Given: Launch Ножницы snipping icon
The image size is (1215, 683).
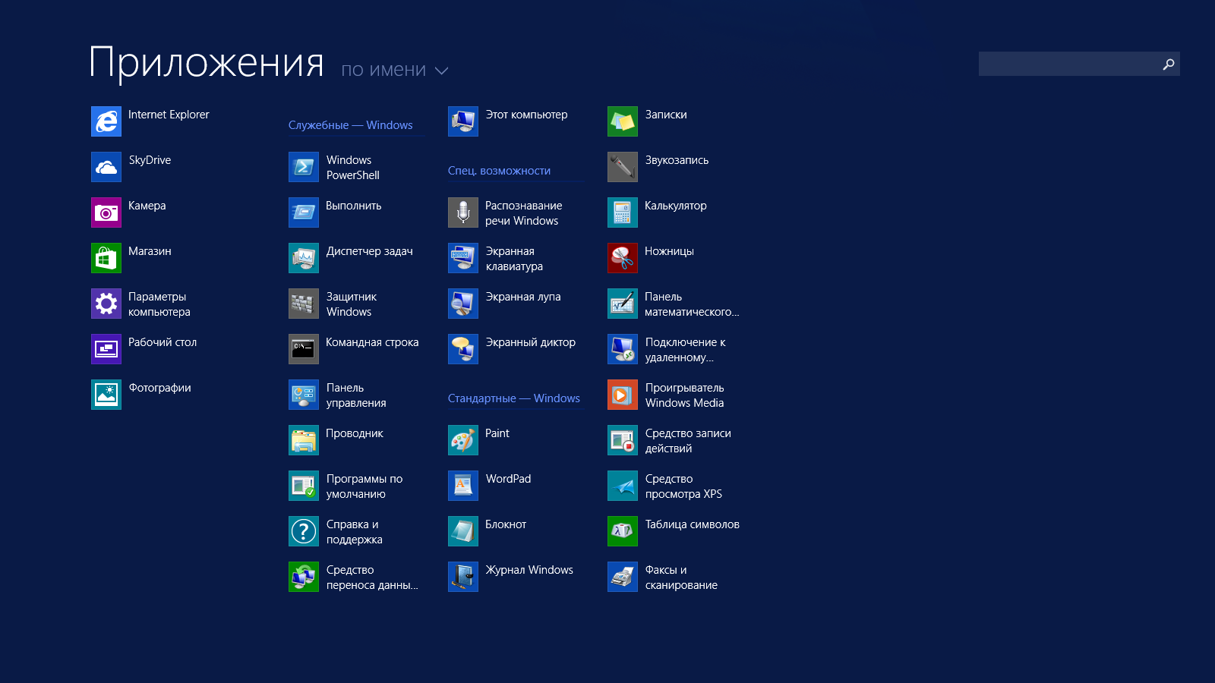Looking at the screenshot, I should 623,258.
